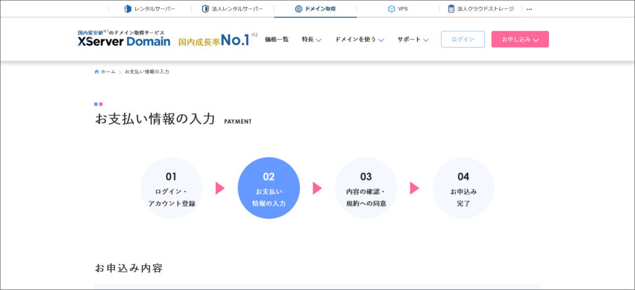
Task: Click the ログイン button
Action: 463,39
